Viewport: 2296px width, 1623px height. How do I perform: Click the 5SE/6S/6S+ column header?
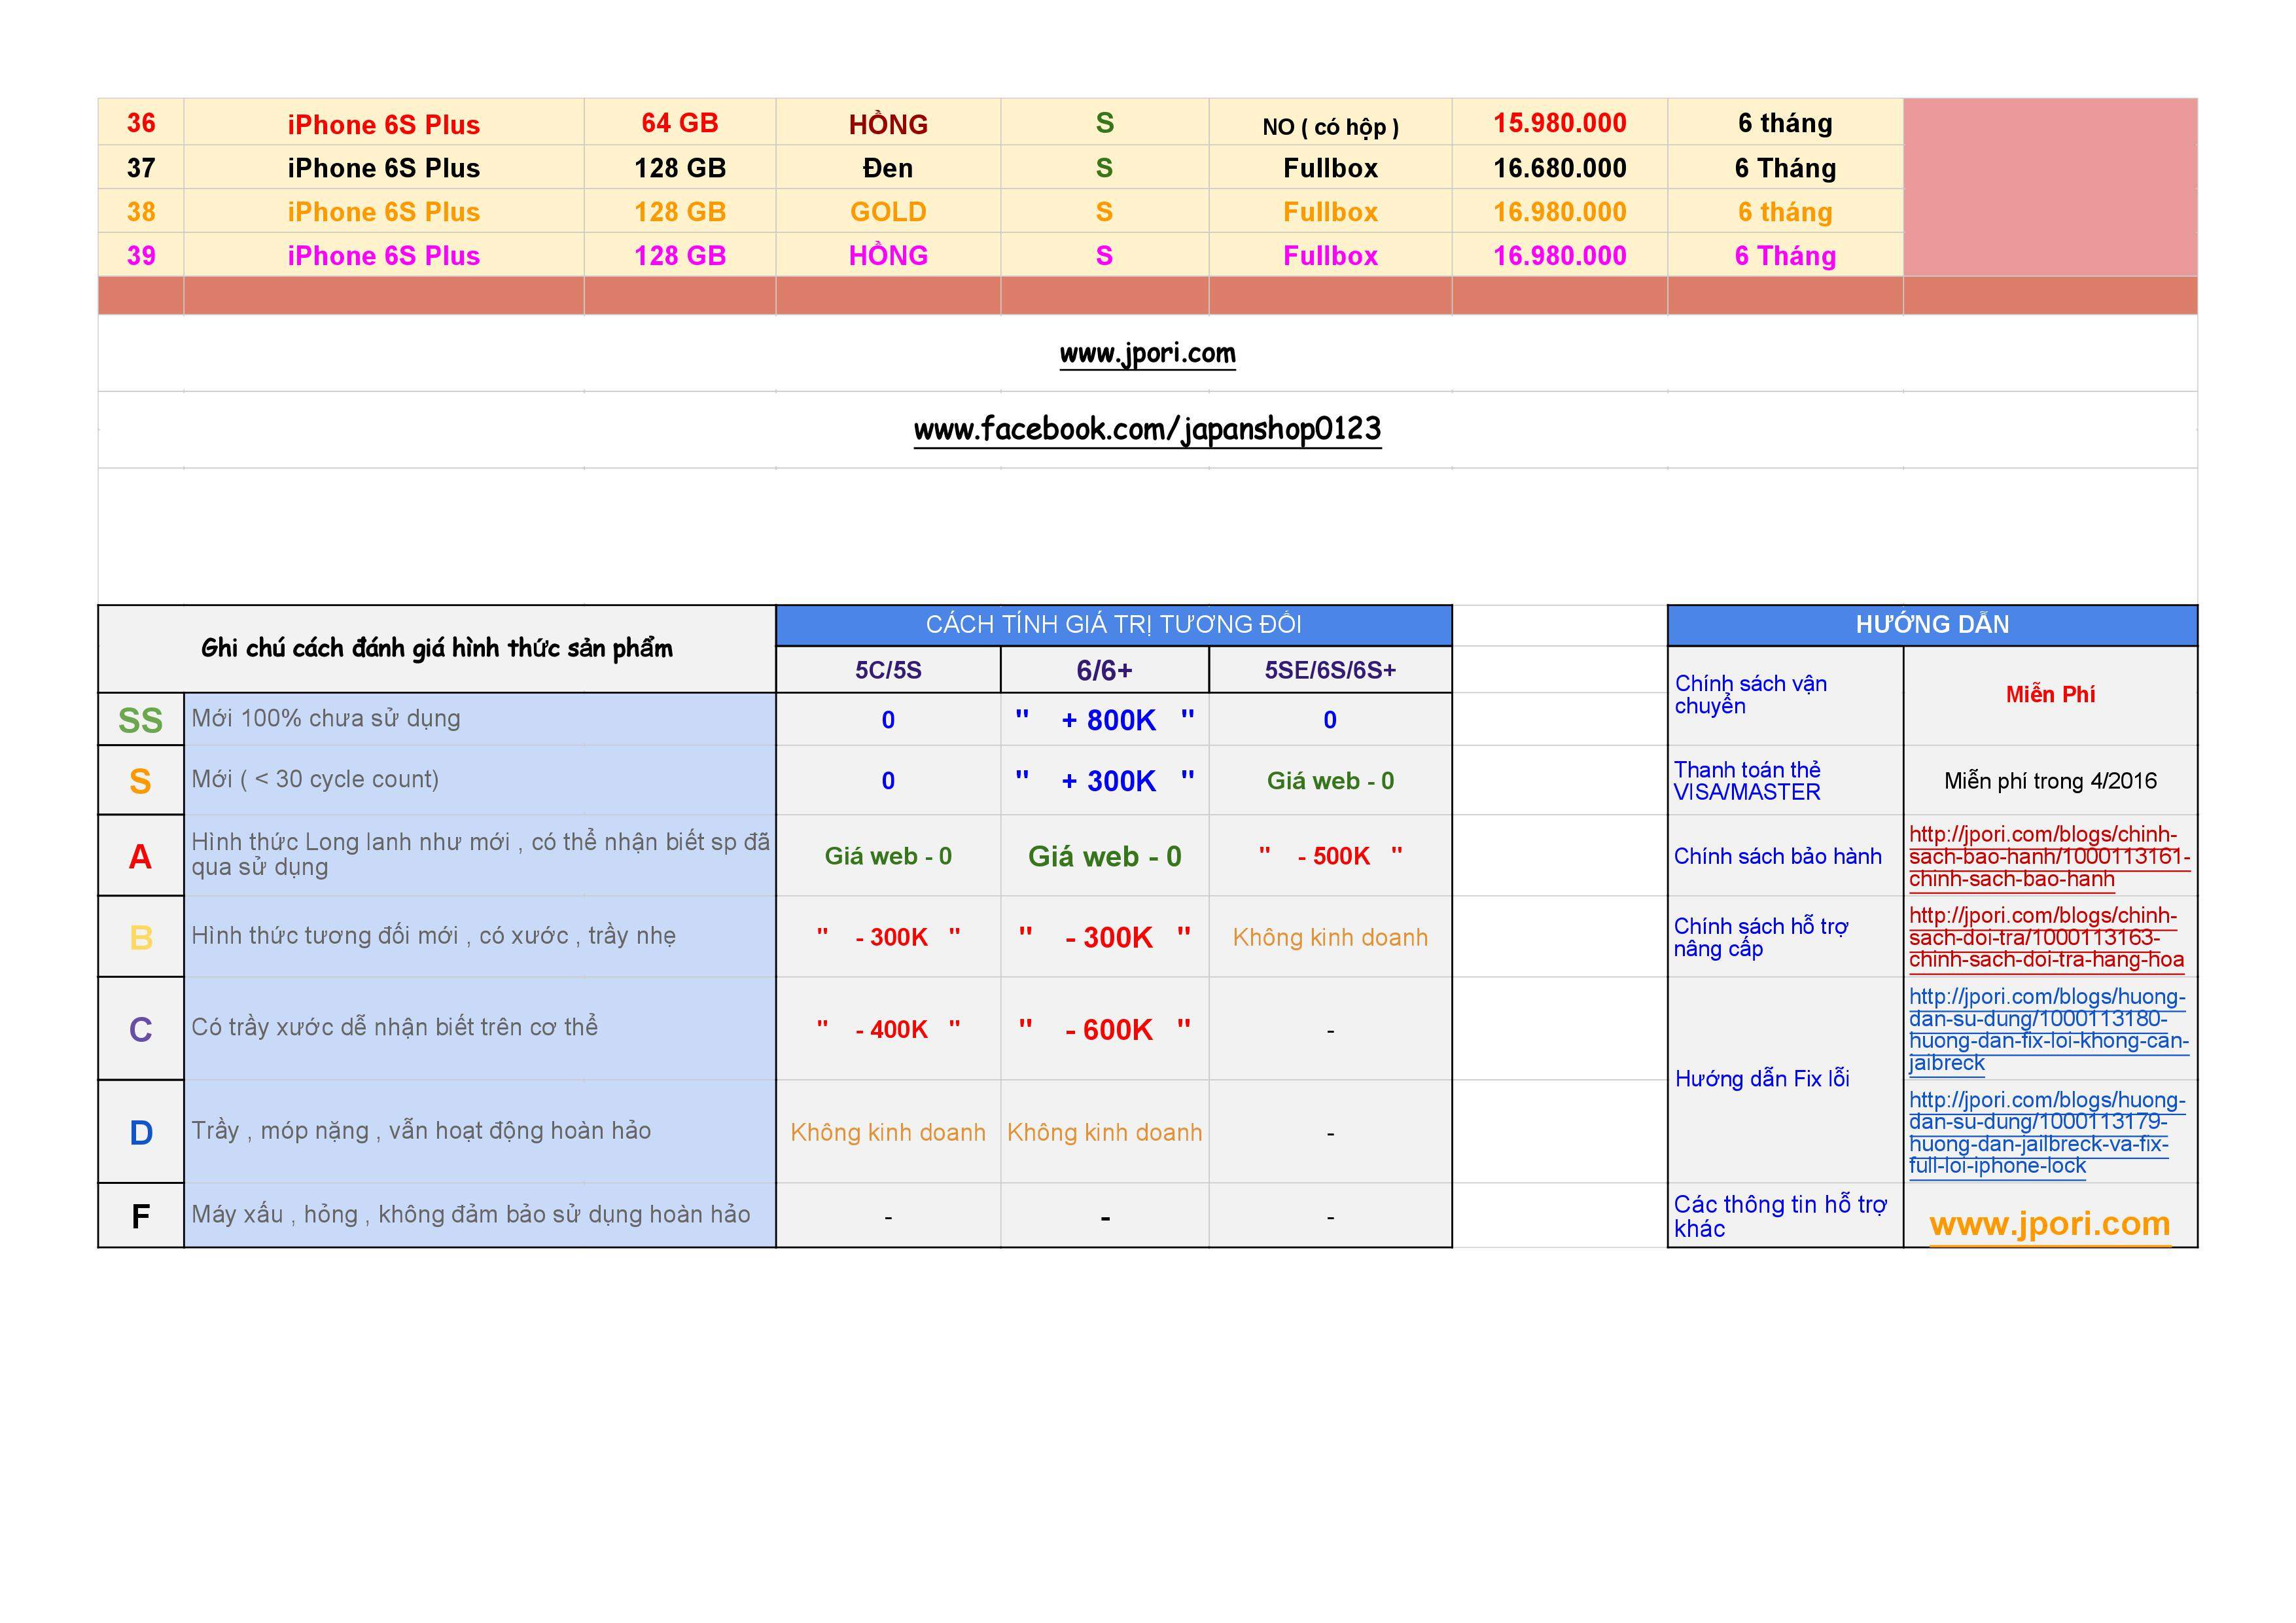pos(1330,670)
